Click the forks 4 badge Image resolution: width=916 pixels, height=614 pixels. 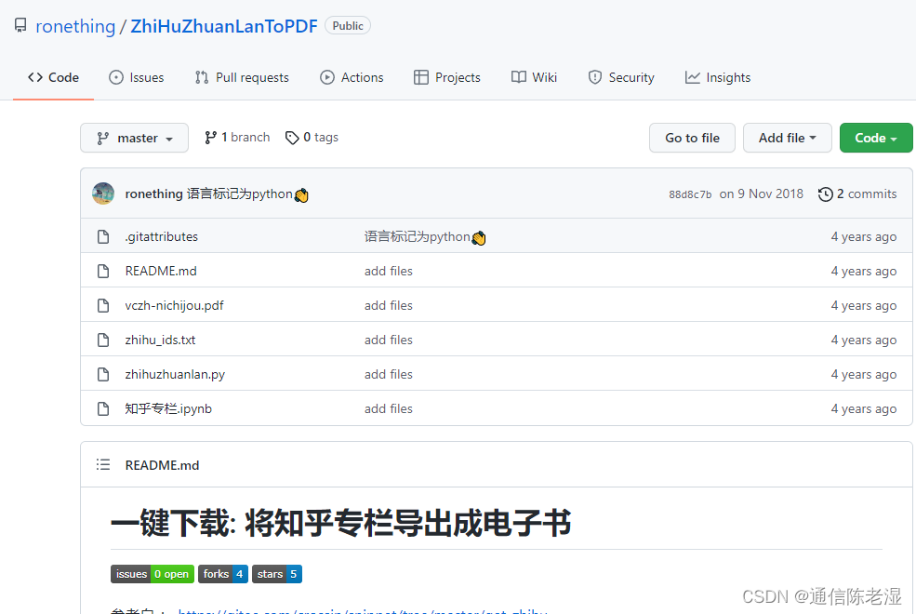click(x=223, y=574)
